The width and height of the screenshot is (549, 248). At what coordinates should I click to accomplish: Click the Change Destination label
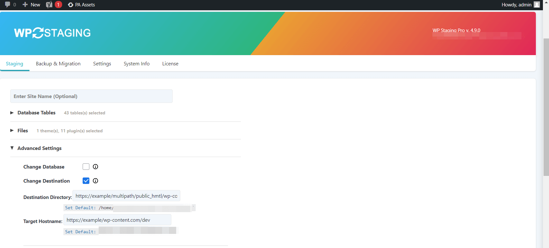[46, 181]
